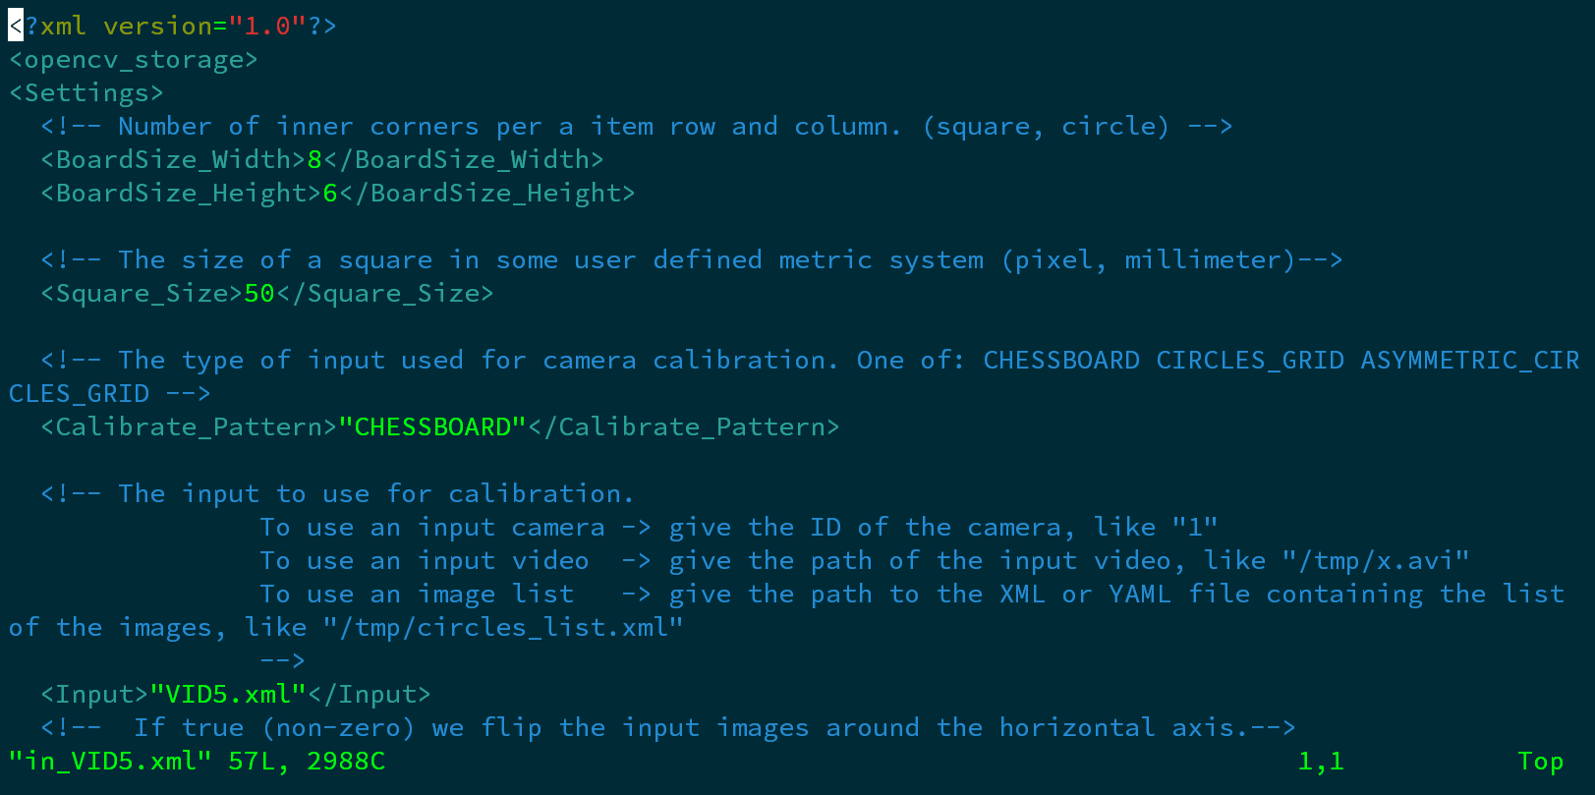Click the "VID5.xml" Input value
The height and width of the screenshot is (795, 1595).
tap(228, 695)
